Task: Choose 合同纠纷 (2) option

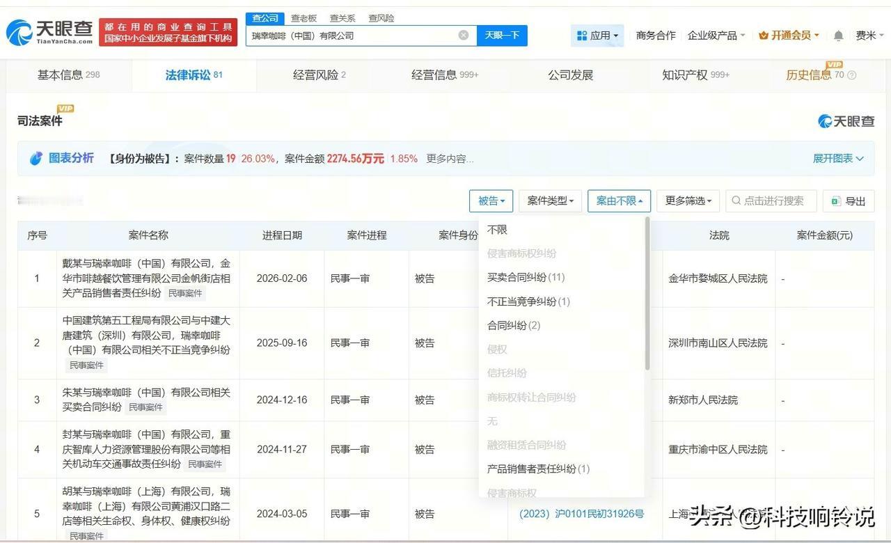Action: click(514, 325)
